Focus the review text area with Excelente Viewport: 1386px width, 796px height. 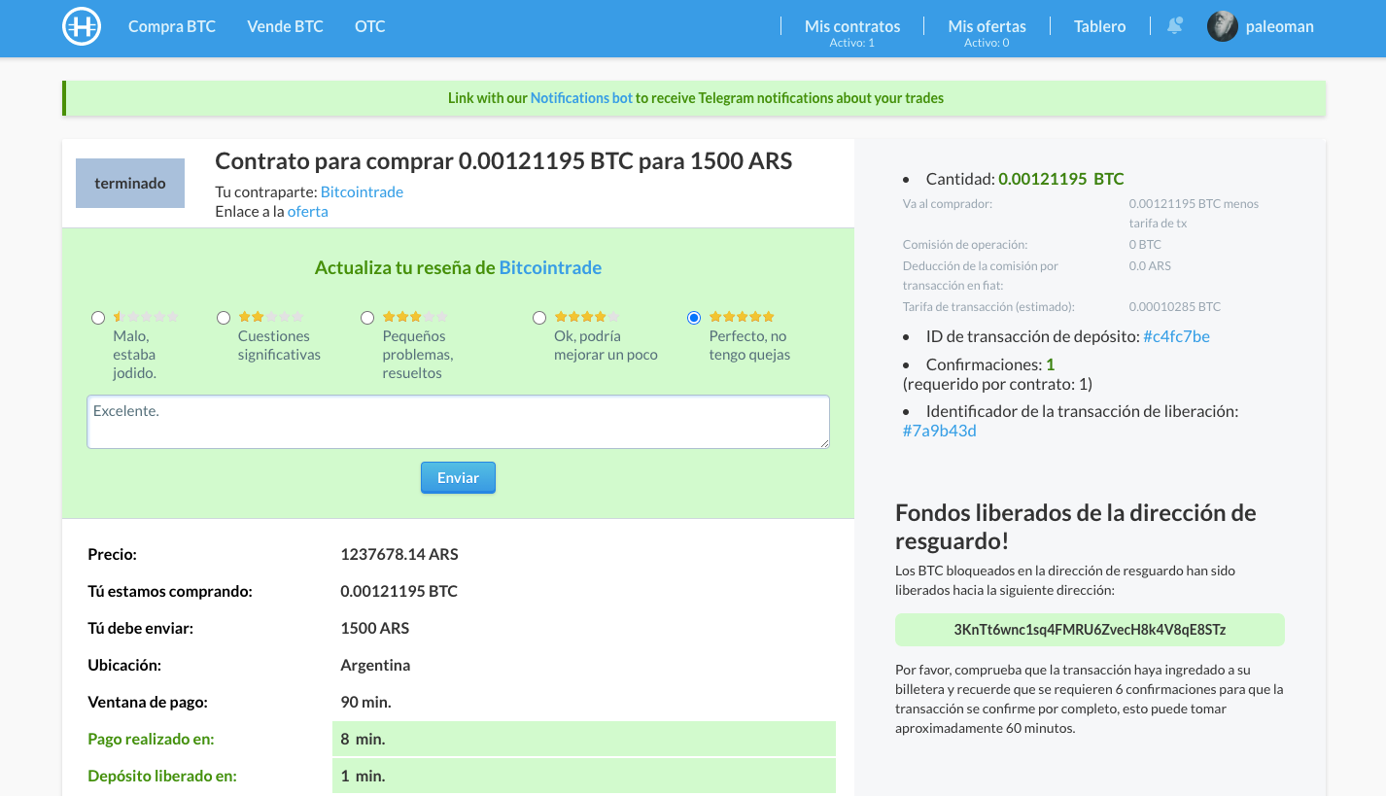click(x=458, y=422)
